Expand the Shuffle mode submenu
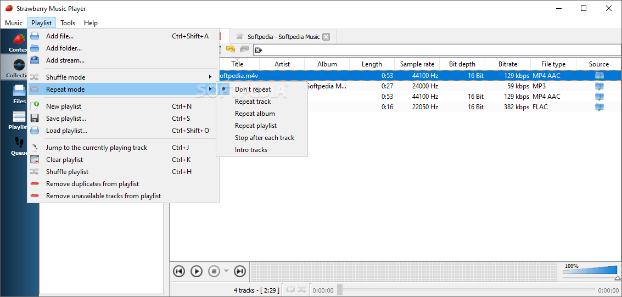 [123, 77]
